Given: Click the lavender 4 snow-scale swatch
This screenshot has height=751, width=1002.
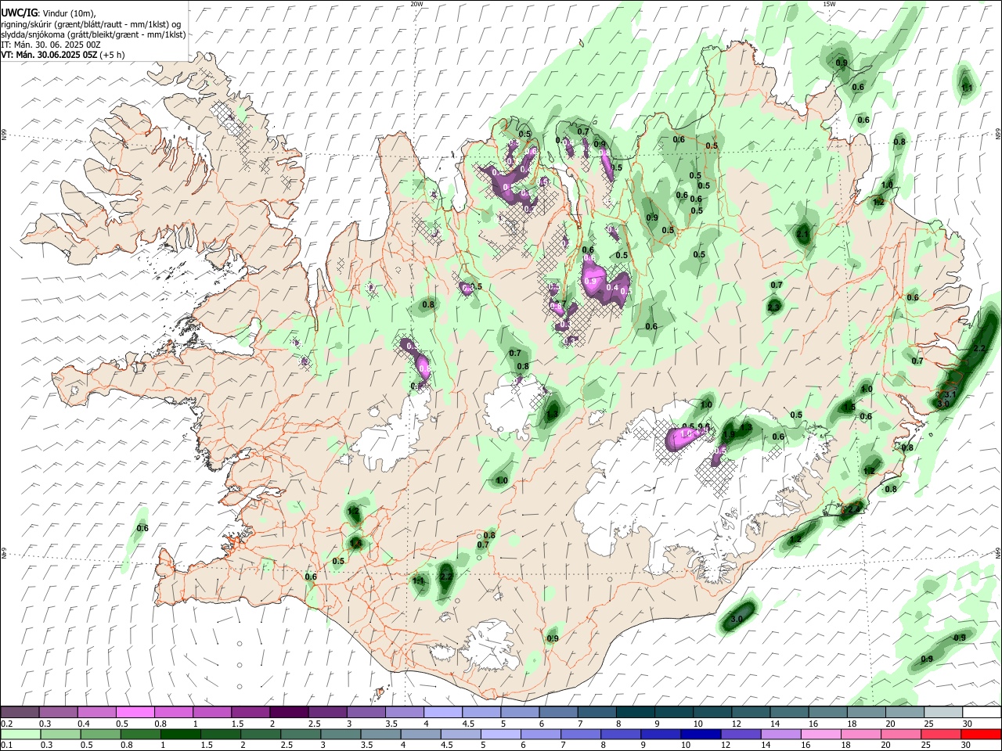Looking at the screenshot, I should [442, 713].
